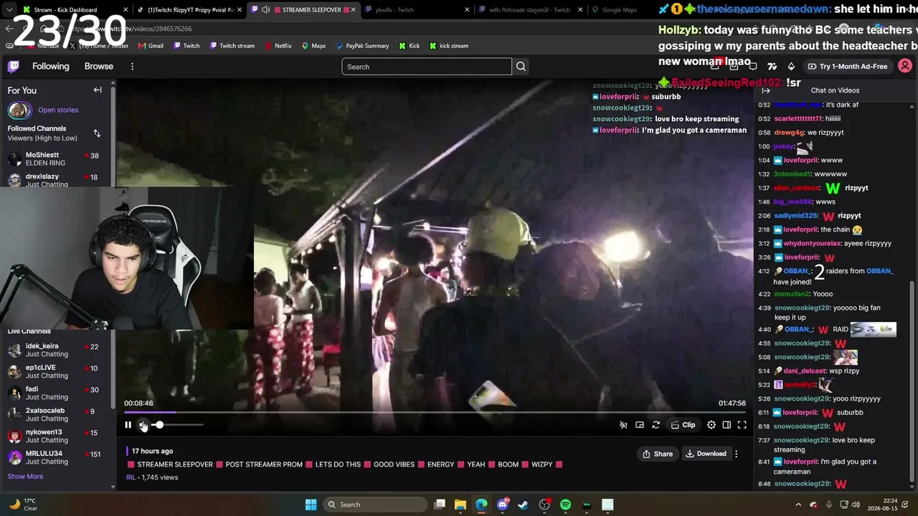The width and height of the screenshot is (918, 516).
Task: Click Try 1-Month Ad-Free
Action: 847,67
